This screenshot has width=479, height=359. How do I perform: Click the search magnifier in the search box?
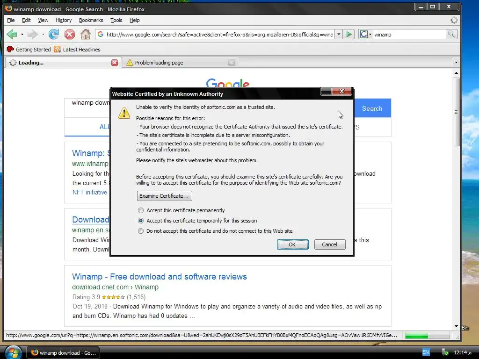point(451,34)
